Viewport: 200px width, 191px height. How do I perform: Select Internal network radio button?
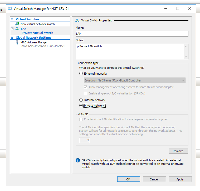click(x=81, y=100)
